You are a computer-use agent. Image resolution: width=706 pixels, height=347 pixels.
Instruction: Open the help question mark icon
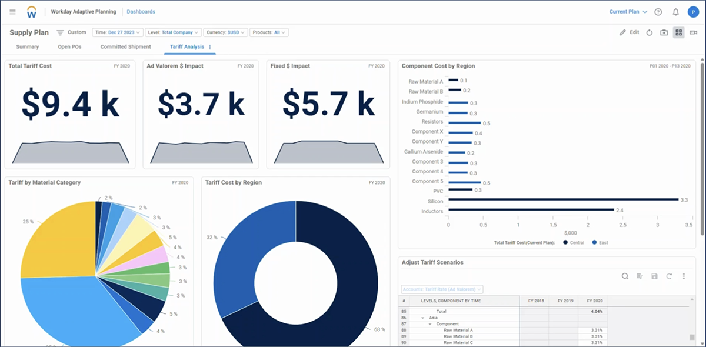pyautogui.click(x=658, y=12)
